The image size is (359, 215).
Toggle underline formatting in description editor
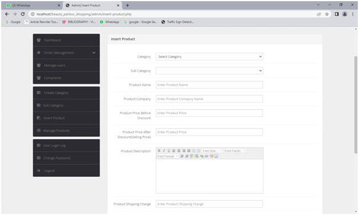coord(169,150)
